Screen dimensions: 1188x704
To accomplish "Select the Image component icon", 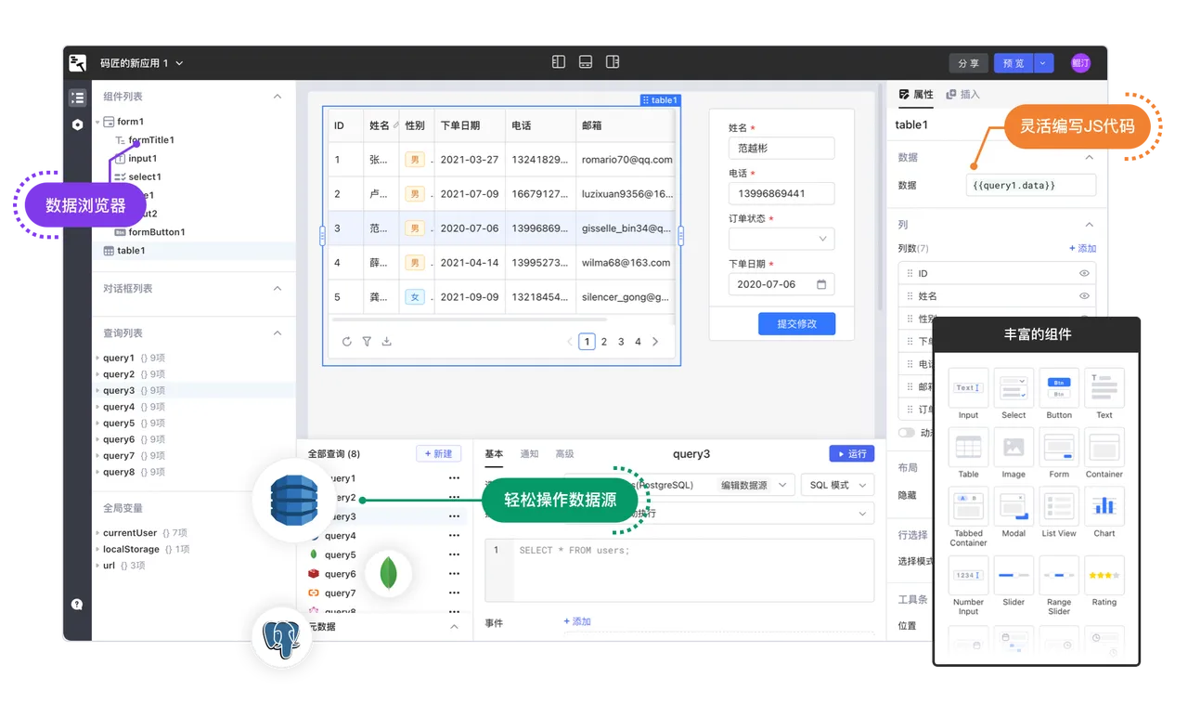I will coord(1014,448).
